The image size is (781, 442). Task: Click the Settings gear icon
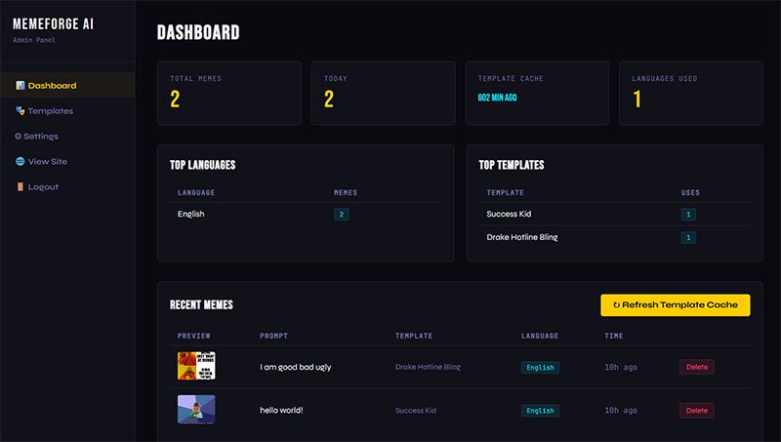point(18,136)
